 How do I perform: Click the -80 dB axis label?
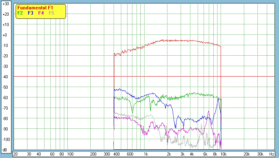coord(5,118)
